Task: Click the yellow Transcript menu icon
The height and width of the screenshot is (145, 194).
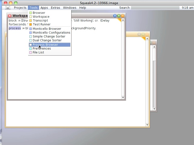Action: (31, 21)
